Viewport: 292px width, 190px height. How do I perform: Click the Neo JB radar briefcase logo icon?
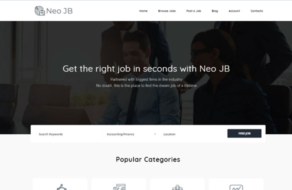click(x=40, y=11)
